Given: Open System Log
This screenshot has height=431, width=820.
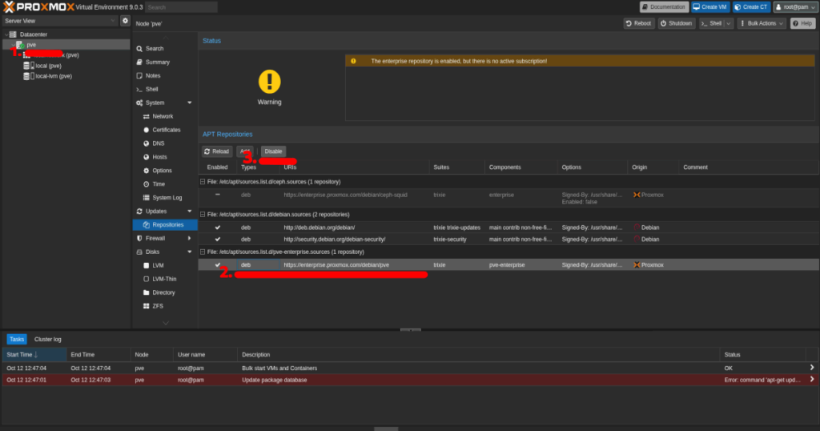Looking at the screenshot, I should tap(165, 198).
